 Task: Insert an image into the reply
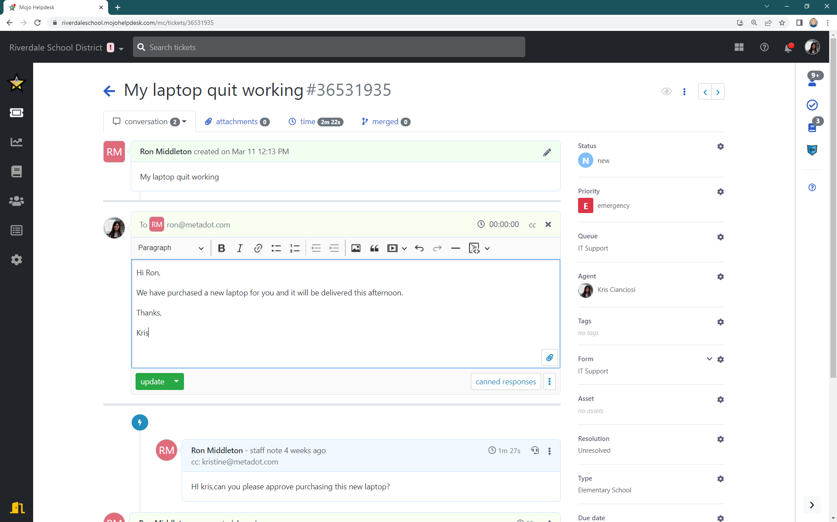click(x=356, y=248)
